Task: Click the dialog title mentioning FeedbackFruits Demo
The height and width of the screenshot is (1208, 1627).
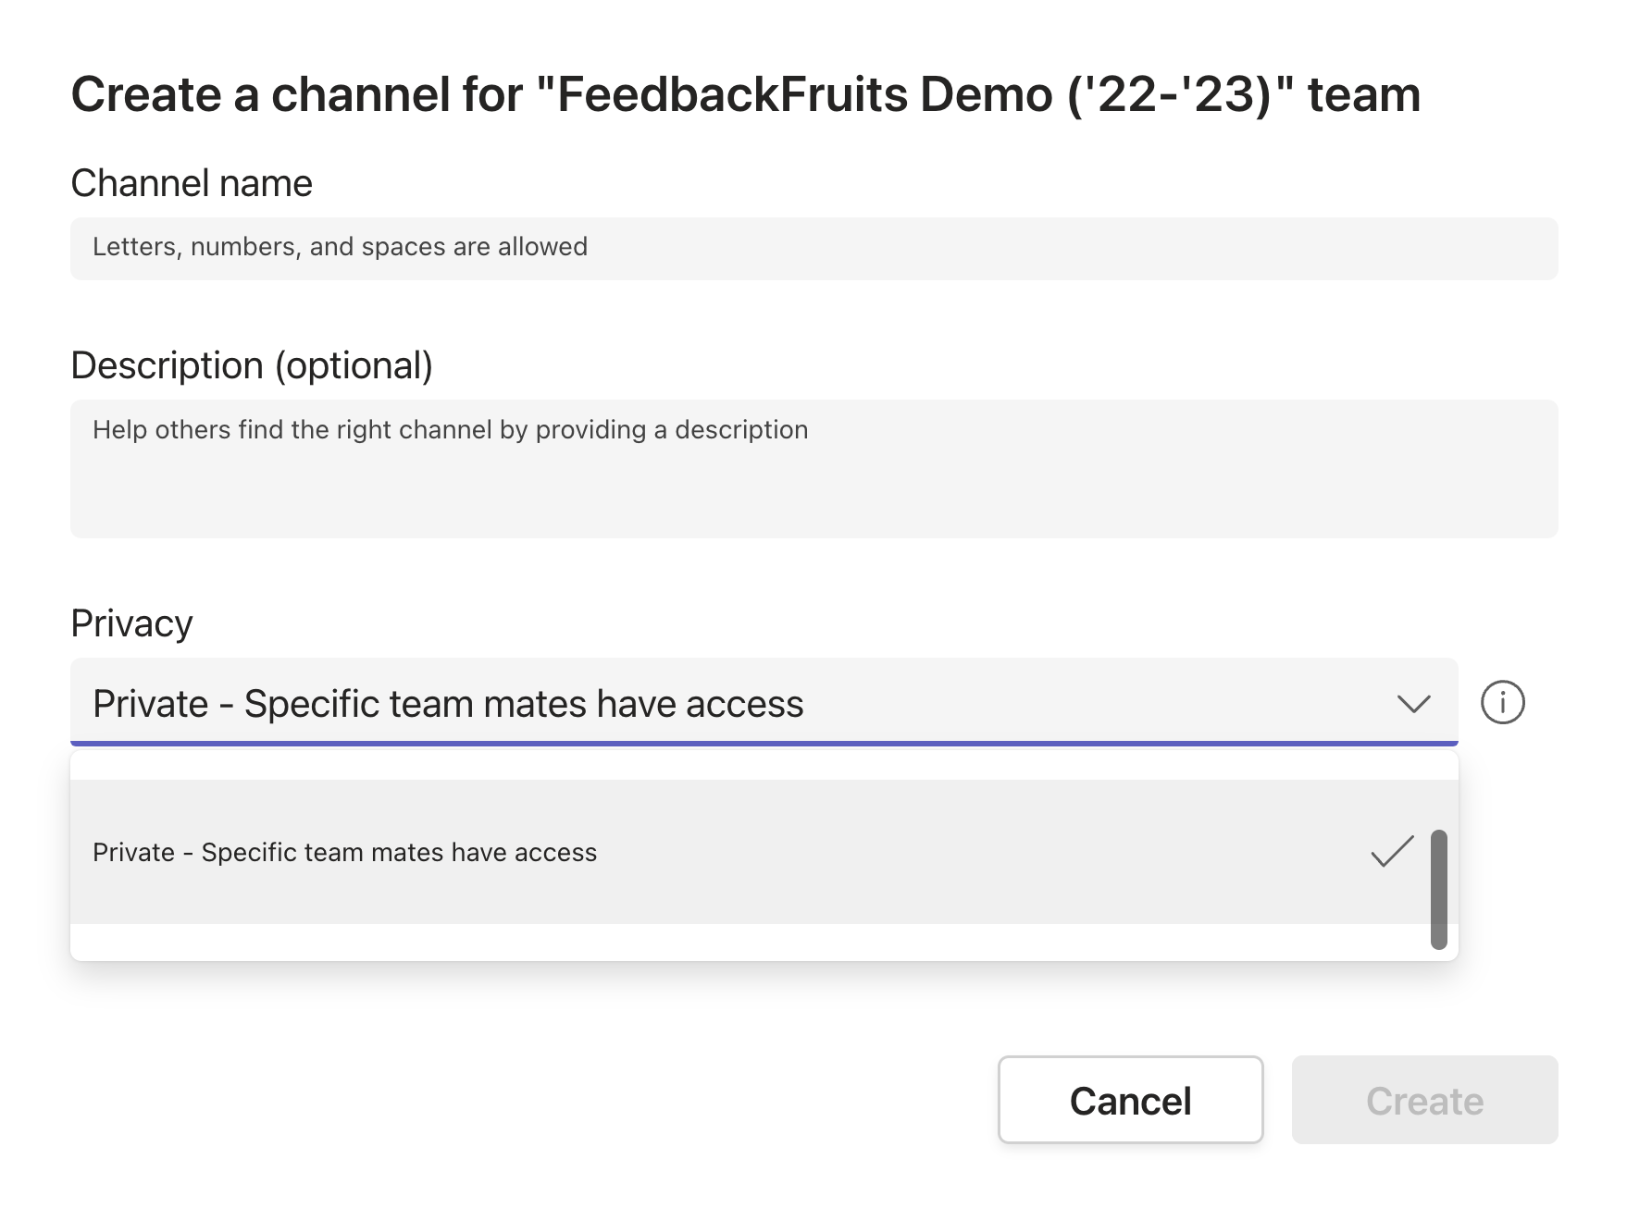Action: pyautogui.click(x=745, y=94)
